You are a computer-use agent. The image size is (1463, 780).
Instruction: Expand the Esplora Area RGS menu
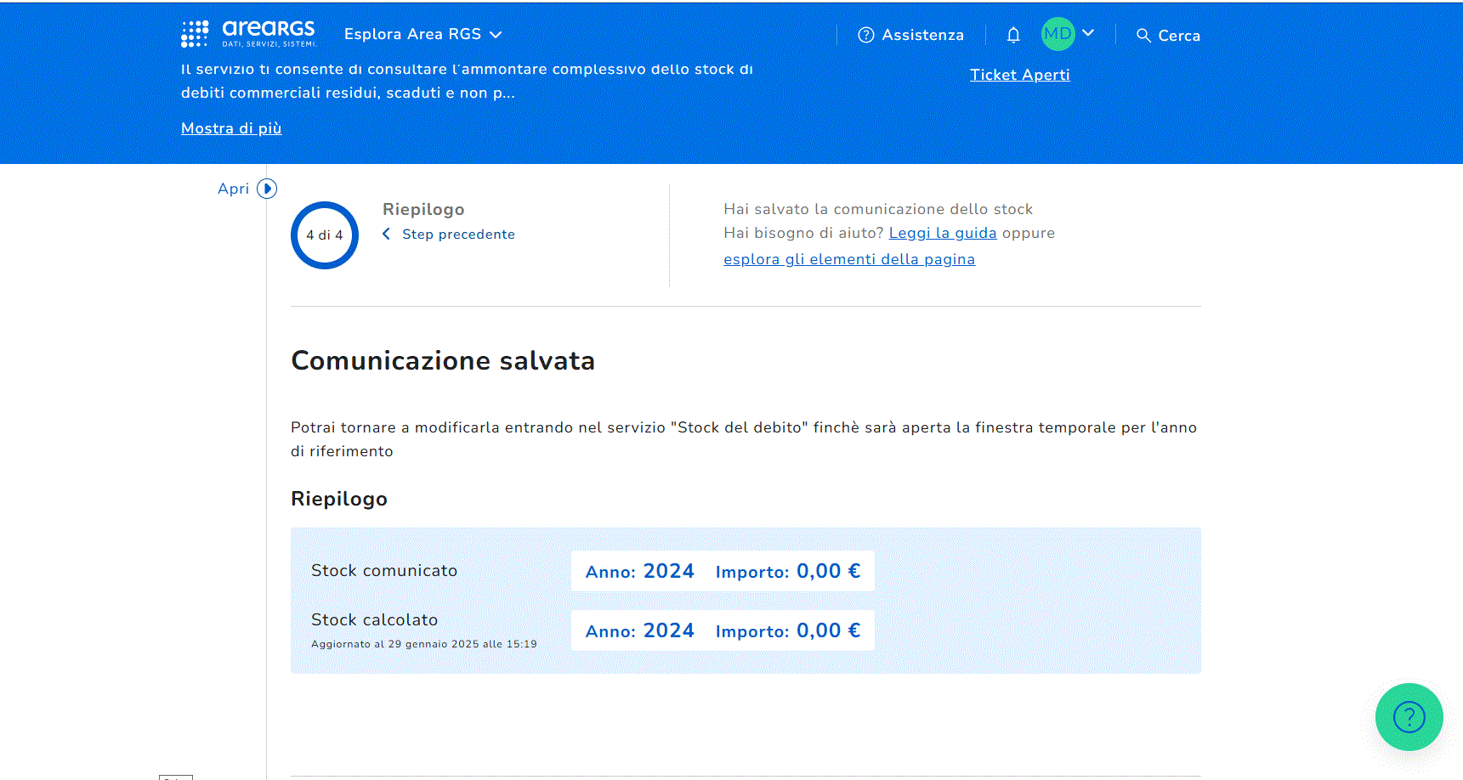(422, 34)
